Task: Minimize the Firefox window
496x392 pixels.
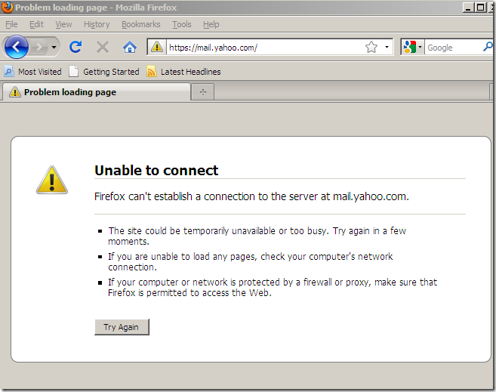Action: (468, 8)
